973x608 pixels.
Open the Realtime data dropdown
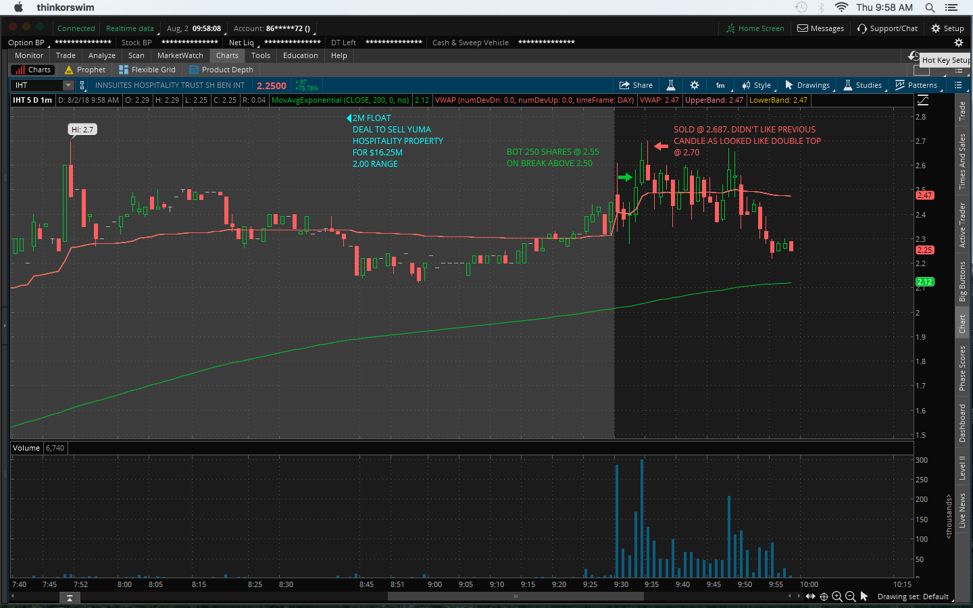click(130, 28)
